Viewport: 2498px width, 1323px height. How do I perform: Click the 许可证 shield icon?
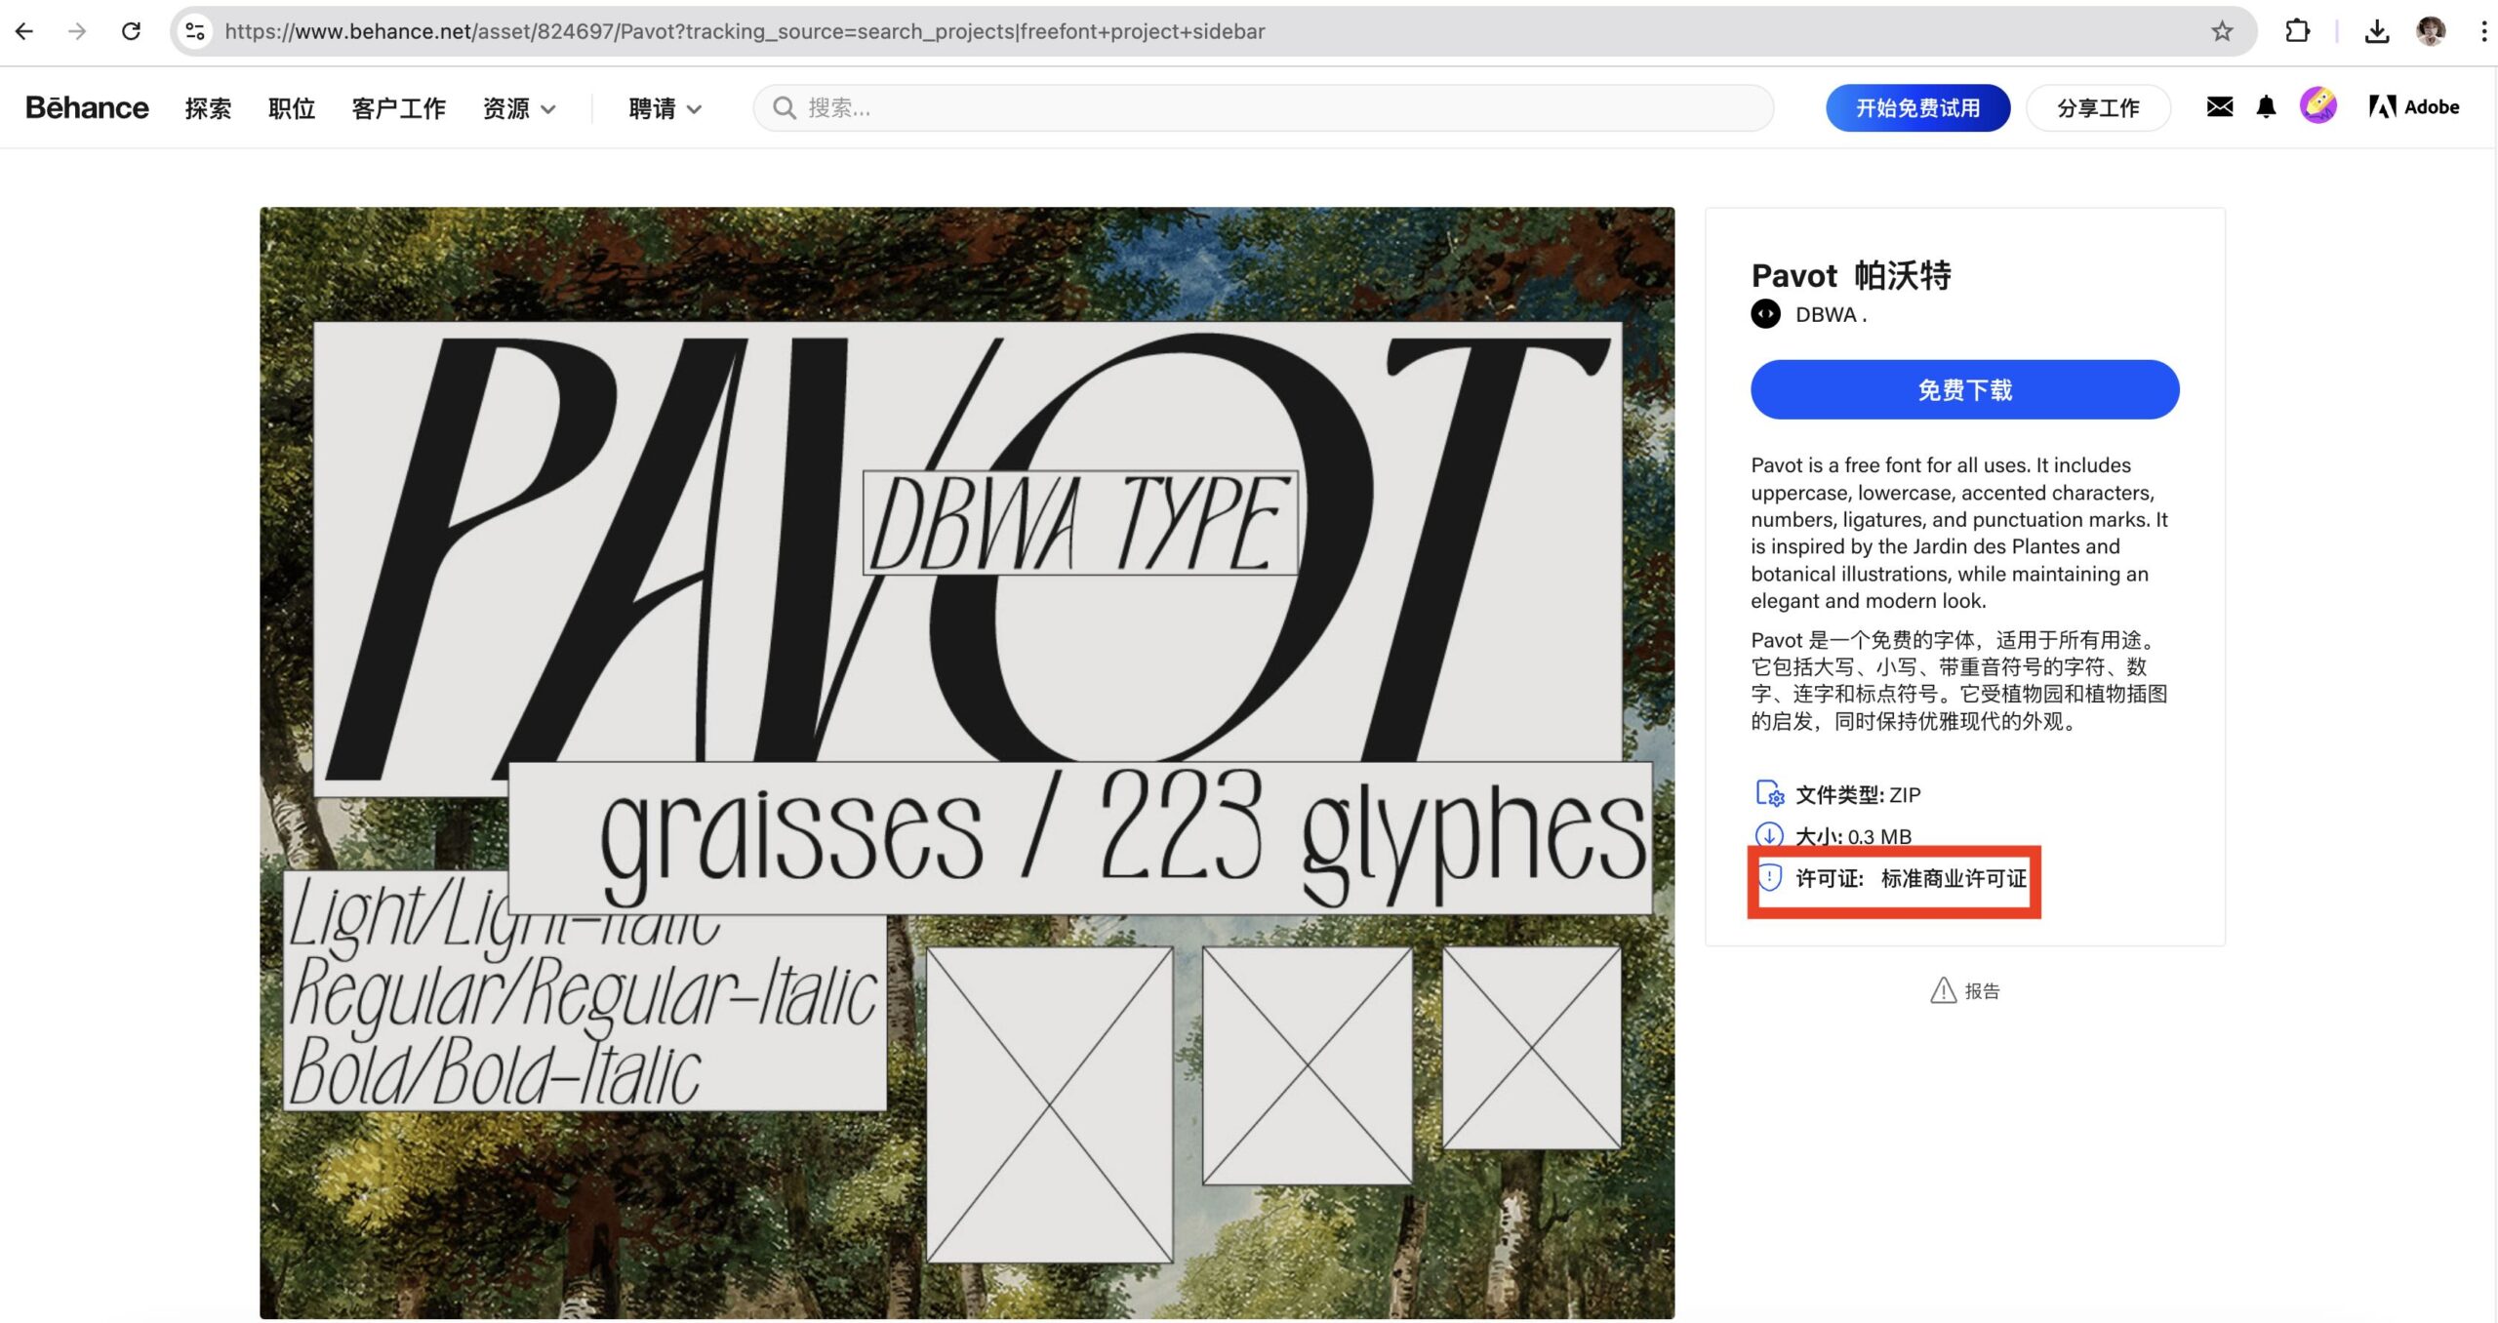point(1769,877)
